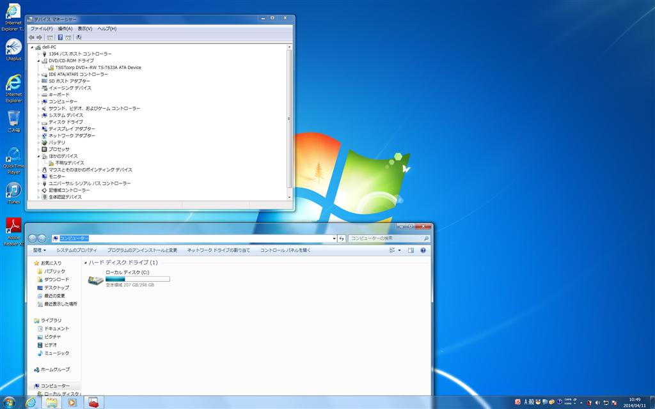
Task: Click the IME input mode 'A' indicator
Action: [x=526, y=402]
